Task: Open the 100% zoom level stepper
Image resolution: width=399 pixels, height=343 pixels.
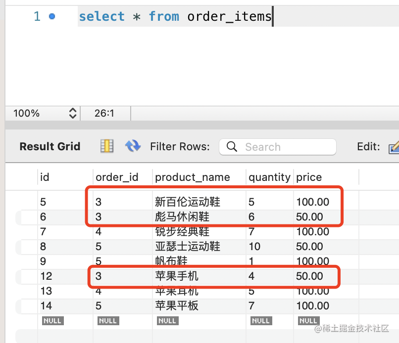Action: click(x=73, y=113)
